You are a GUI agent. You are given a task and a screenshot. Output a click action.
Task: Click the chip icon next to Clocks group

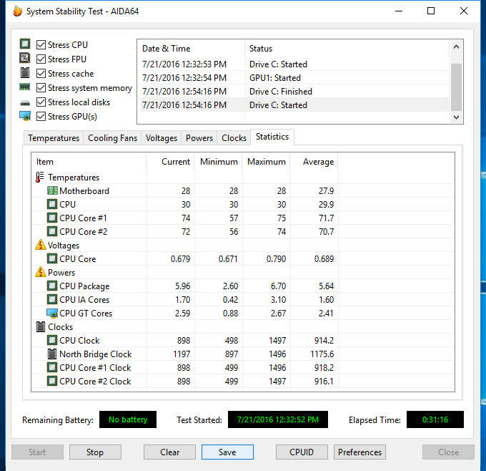click(x=41, y=326)
